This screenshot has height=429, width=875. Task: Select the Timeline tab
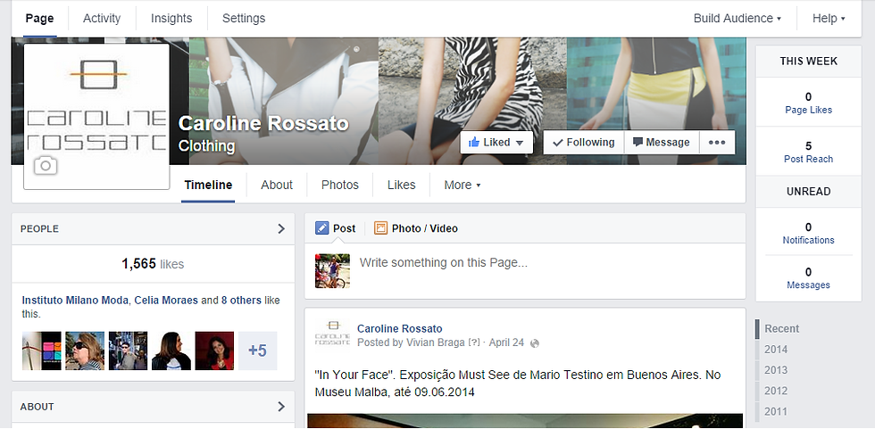point(208,185)
